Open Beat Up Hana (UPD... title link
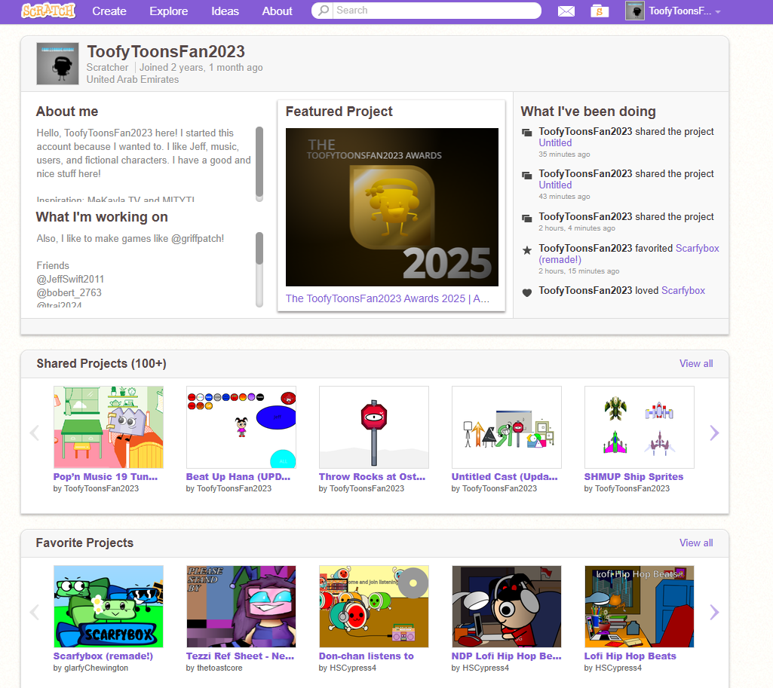 tap(238, 477)
